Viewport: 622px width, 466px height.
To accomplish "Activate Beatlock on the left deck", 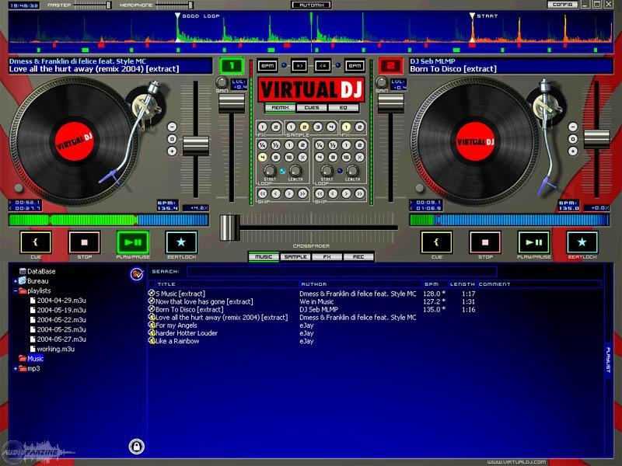I will (181, 242).
